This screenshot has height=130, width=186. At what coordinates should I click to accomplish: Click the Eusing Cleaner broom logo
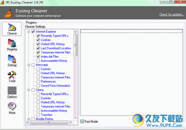[x=9, y=13]
